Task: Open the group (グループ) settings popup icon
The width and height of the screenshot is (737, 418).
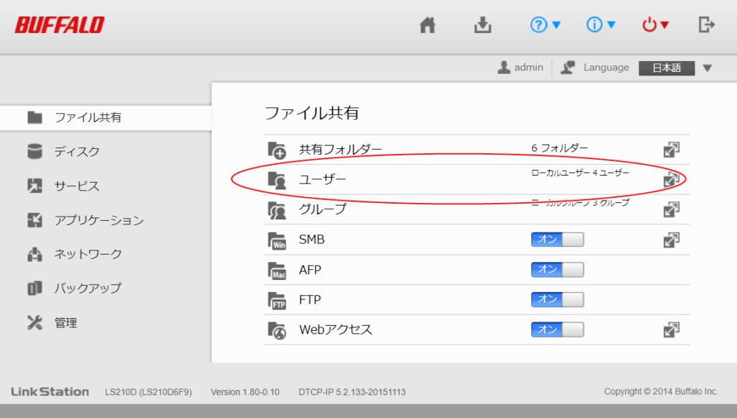Action: [x=671, y=209]
